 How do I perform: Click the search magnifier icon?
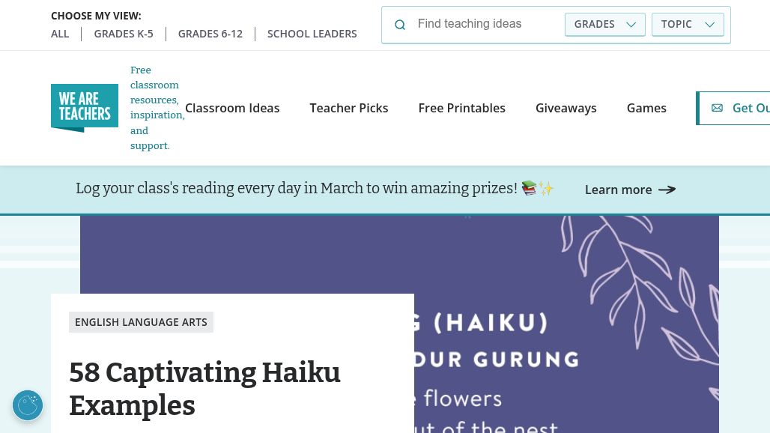pyautogui.click(x=400, y=25)
